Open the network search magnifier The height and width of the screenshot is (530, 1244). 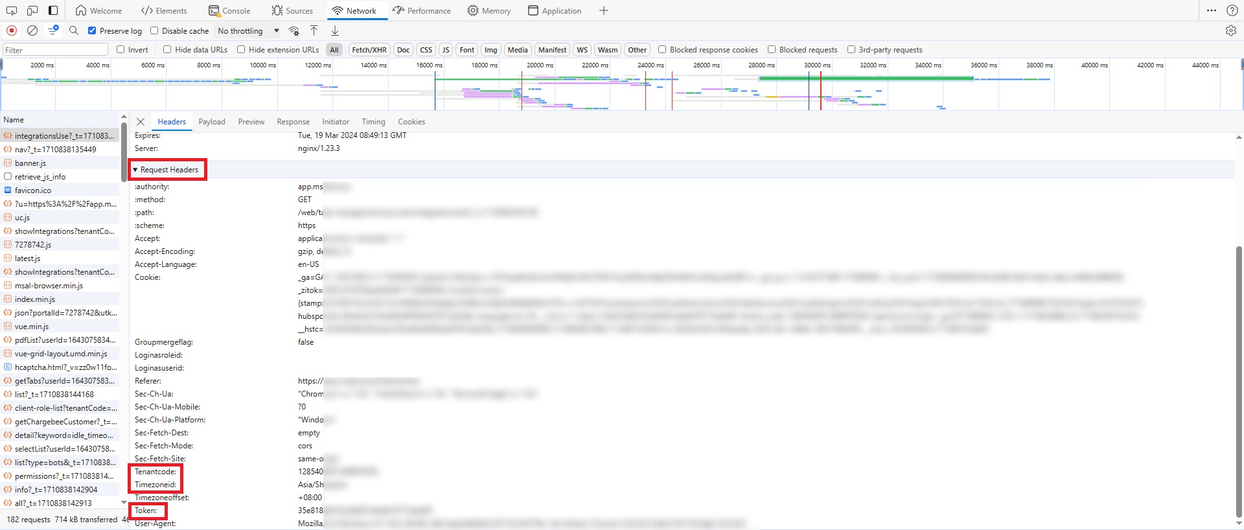coord(74,30)
